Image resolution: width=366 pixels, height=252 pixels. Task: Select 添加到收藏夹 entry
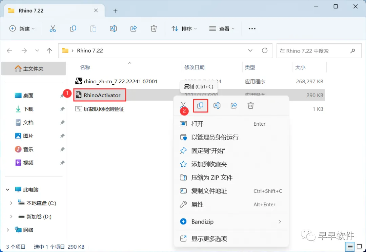point(231,164)
